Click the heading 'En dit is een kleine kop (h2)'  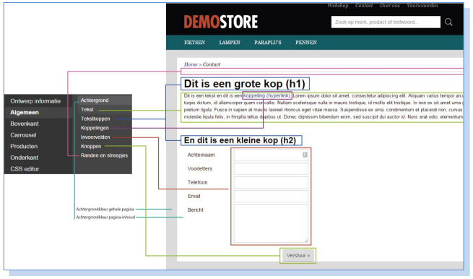coord(240,140)
